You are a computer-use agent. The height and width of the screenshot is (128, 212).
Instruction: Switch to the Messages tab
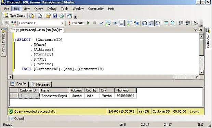click(x=40, y=84)
